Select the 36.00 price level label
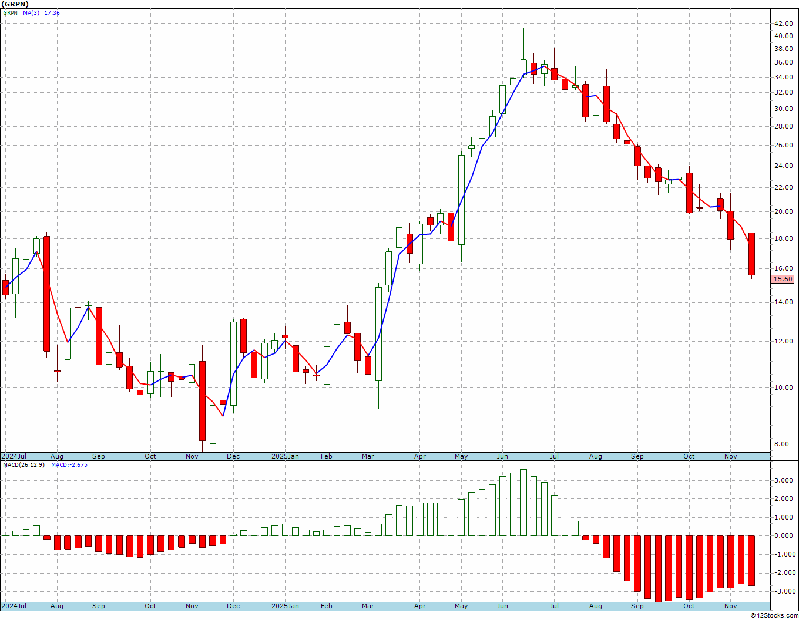 783,63
